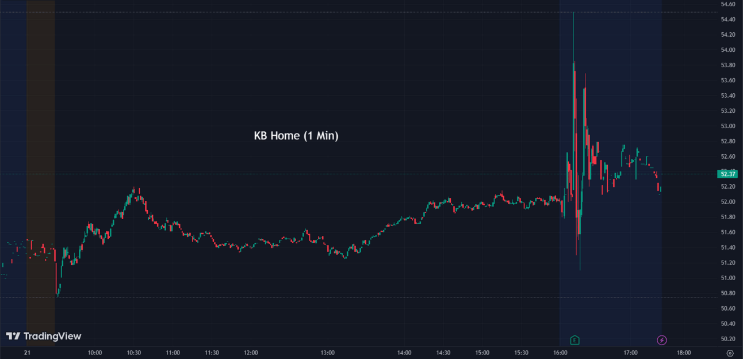Click the 15:00 time axis label
This screenshot has width=743, height=359.
(482, 353)
